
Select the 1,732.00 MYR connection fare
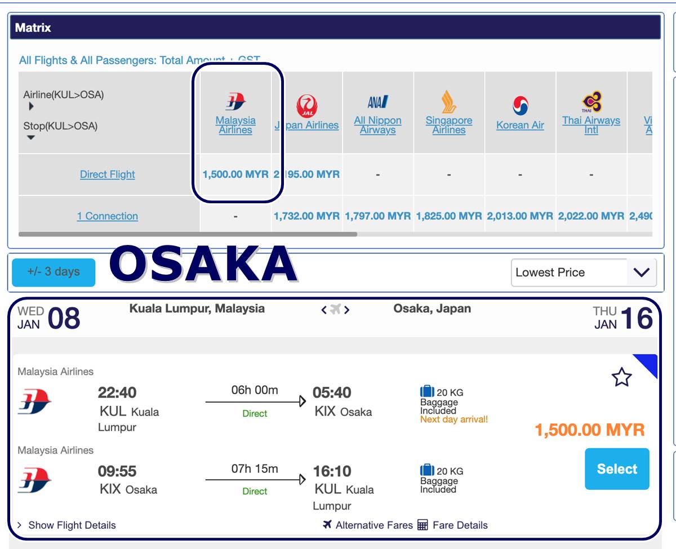pos(307,216)
